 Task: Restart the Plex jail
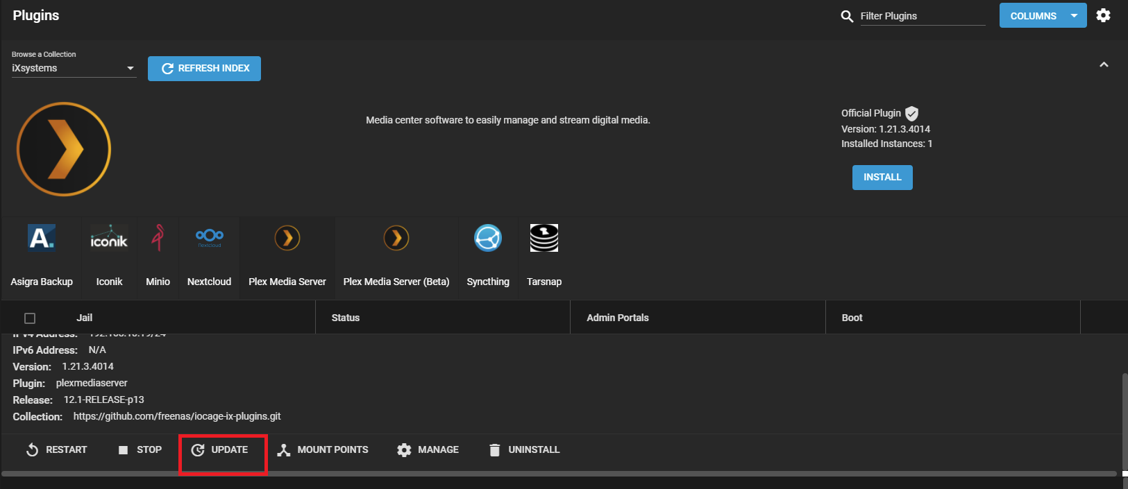[56, 450]
